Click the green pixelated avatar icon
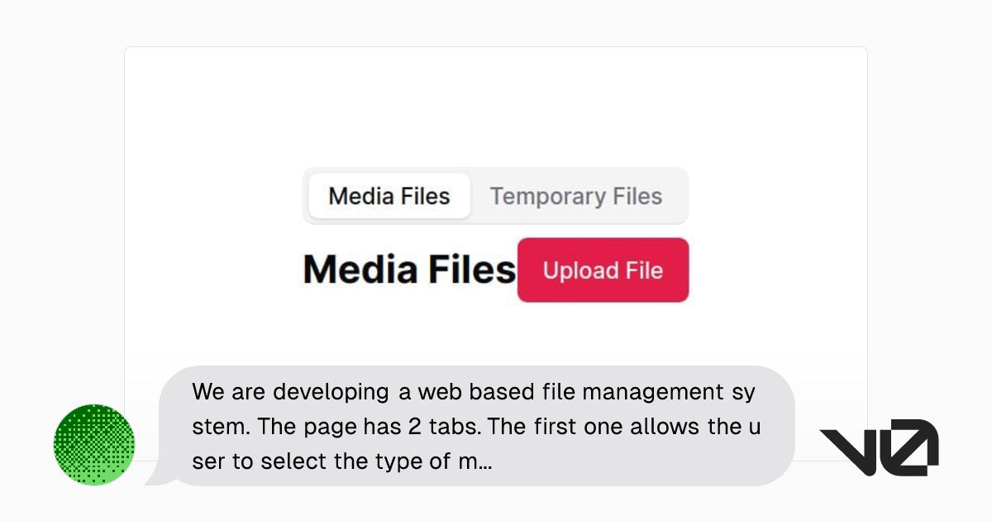The height and width of the screenshot is (521, 992). point(93,445)
